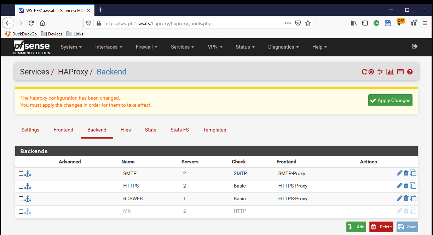
Task: Open the red help question-mark icon
Action: tap(410, 72)
